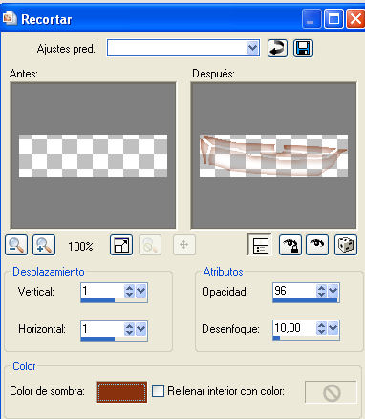Open the Opacidad slider dropdown arrow

(x=333, y=291)
